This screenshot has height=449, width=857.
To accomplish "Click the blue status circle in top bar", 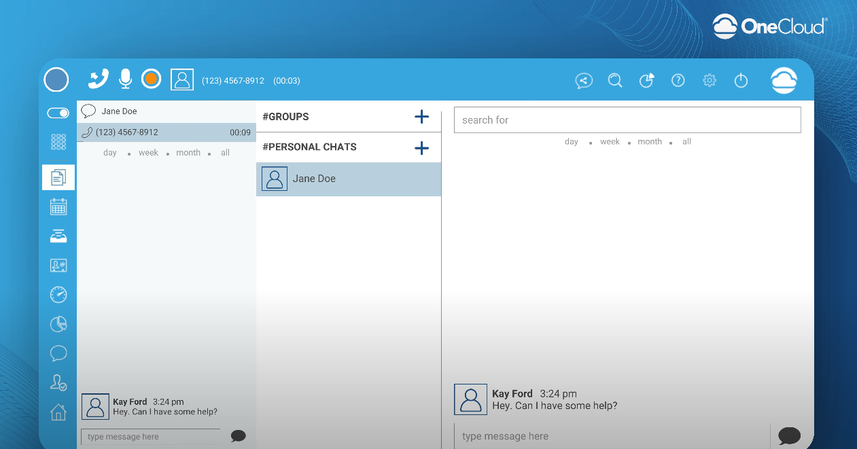I will click(56, 79).
